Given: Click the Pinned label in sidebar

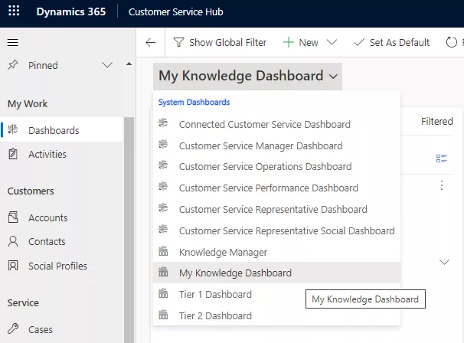Looking at the screenshot, I should pos(43,65).
